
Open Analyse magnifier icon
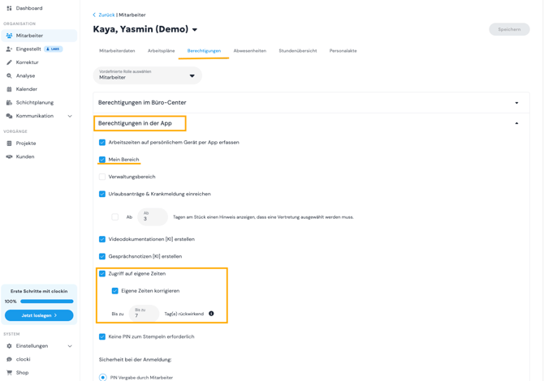[x=10, y=75]
